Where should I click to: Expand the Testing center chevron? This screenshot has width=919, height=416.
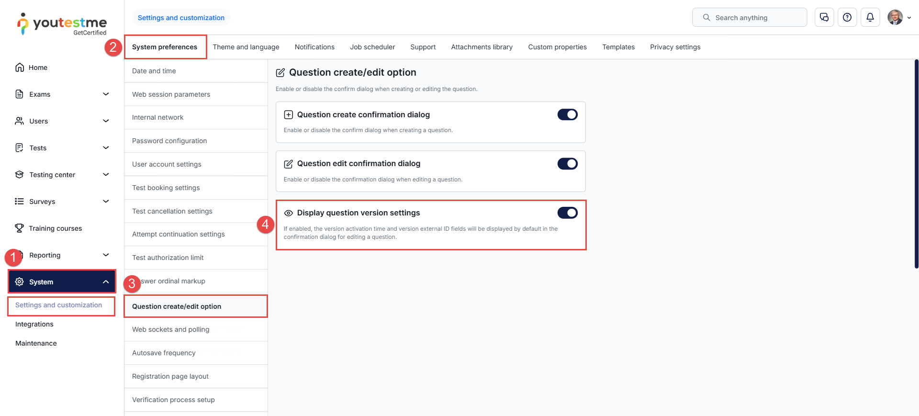106,175
